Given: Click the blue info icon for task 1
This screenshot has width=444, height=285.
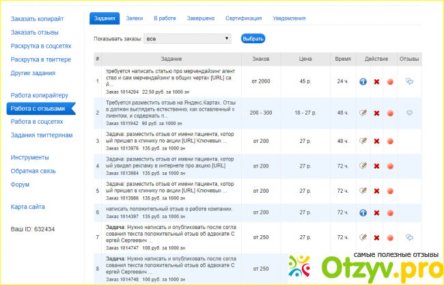Looking at the screenshot, I should pyautogui.click(x=363, y=81).
